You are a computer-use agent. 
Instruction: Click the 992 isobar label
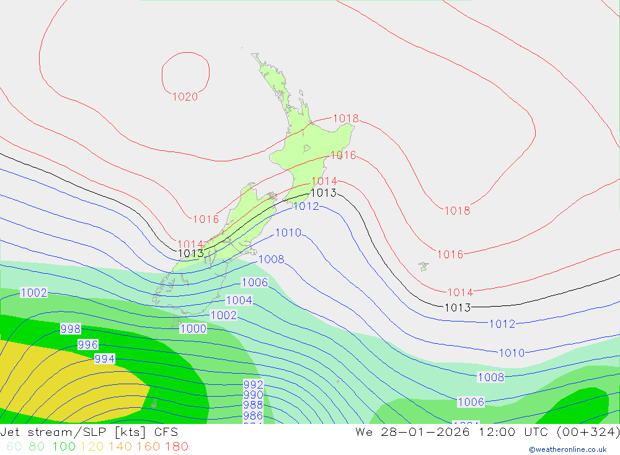point(253,384)
